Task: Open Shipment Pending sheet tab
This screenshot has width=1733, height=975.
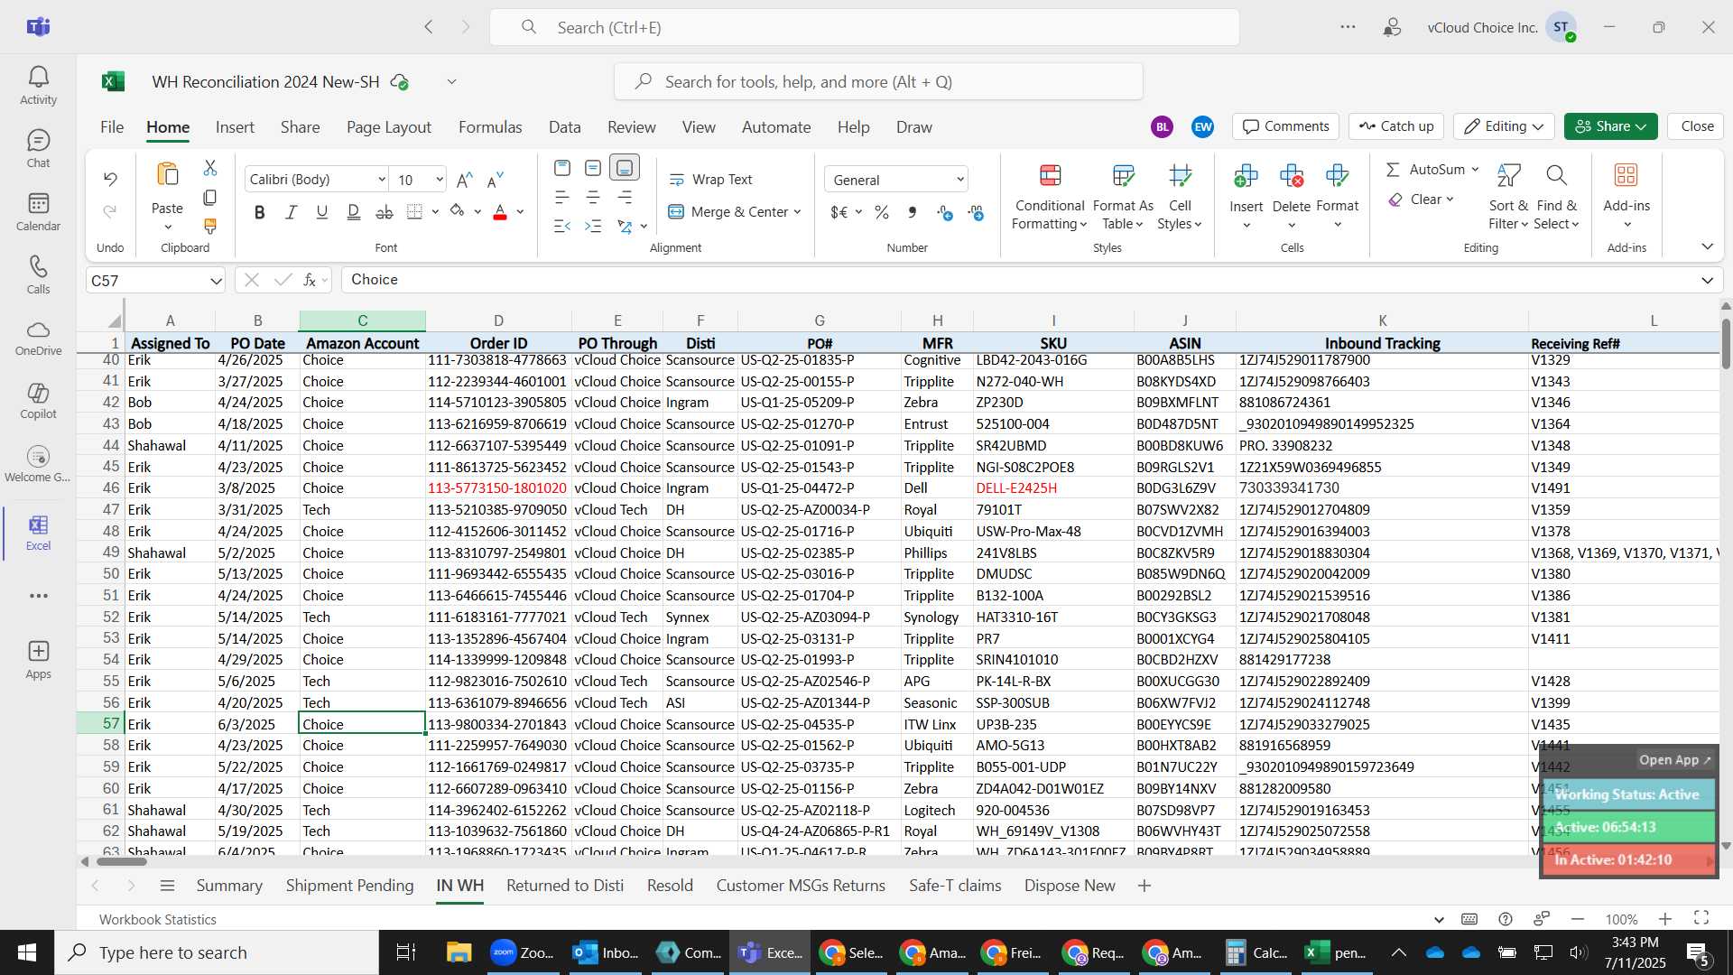Action: [349, 886]
